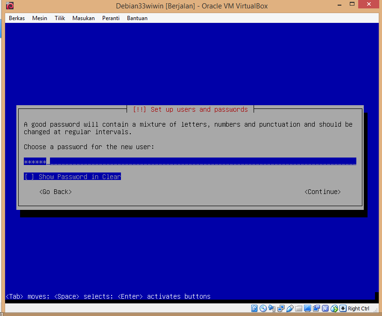This screenshot has height=316, width=382.
Task: Click the window resize grip in status bar
Action: pyautogui.click(x=376, y=310)
